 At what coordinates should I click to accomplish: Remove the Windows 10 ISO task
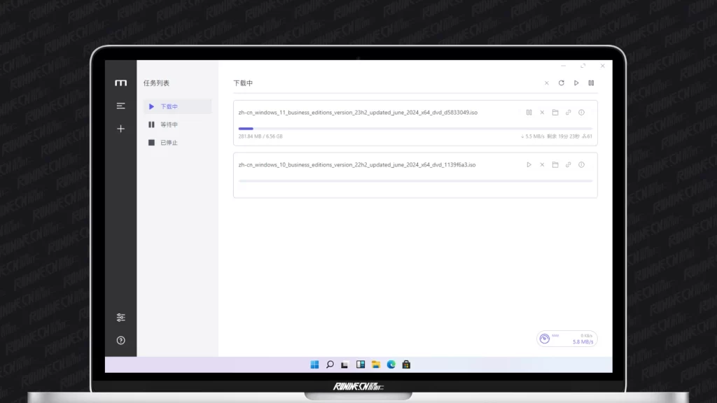click(x=542, y=165)
